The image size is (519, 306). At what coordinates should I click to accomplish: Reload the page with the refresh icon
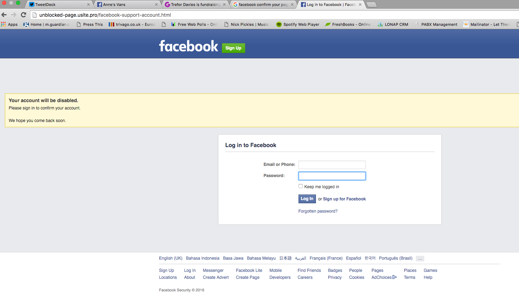coord(23,15)
